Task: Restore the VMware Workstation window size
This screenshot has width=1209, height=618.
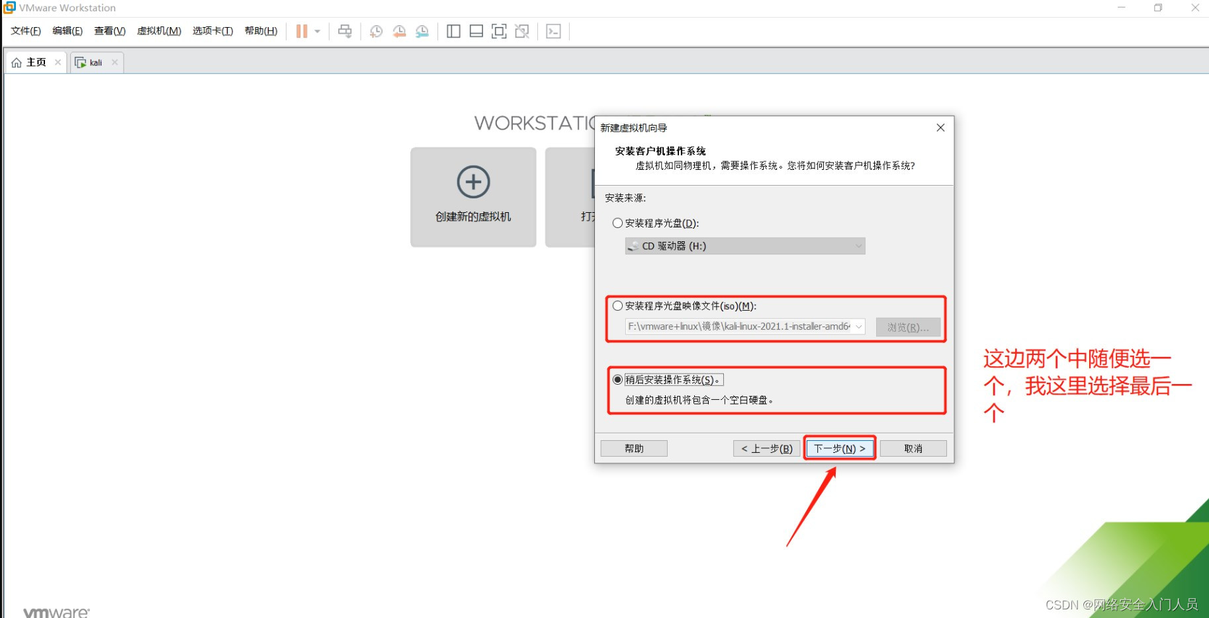Action: click(1158, 8)
